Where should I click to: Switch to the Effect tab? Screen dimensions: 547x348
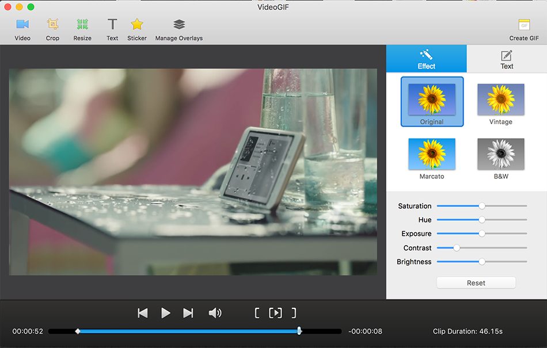click(426, 59)
